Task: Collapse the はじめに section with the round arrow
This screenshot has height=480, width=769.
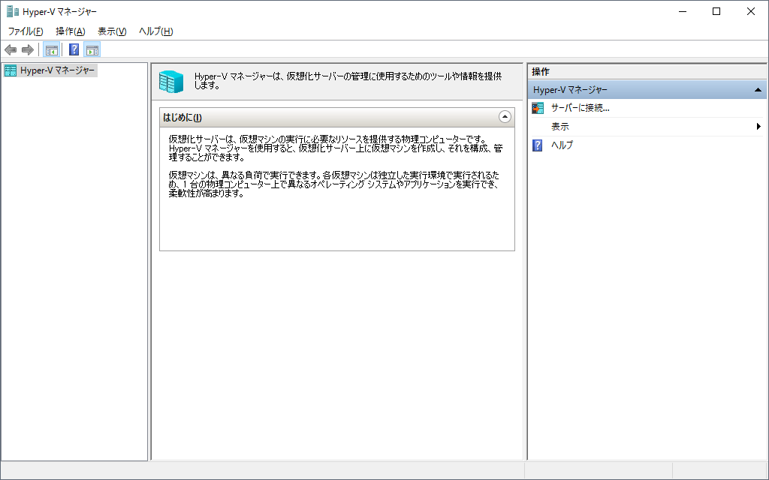Action: pos(505,116)
